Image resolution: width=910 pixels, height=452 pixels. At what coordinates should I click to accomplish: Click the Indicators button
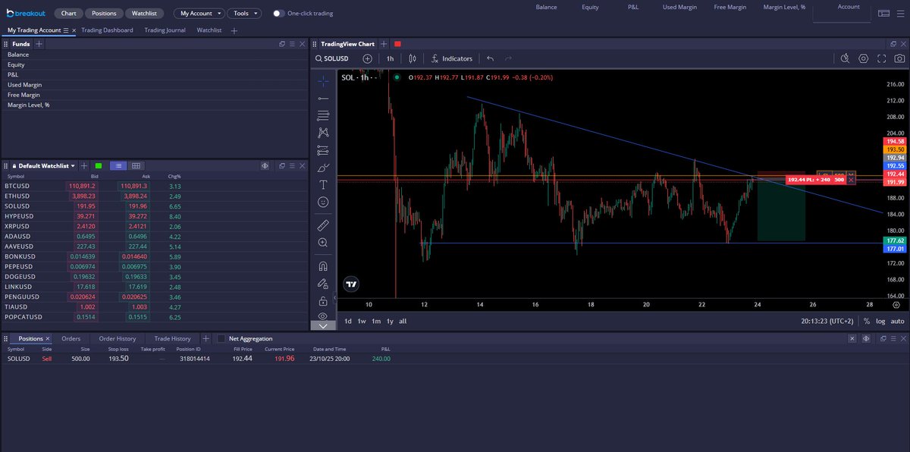(x=452, y=58)
